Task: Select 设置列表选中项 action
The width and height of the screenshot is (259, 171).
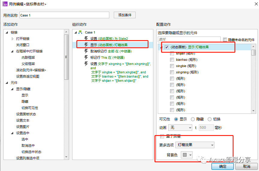Action: pyautogui.click(x=28, y=158)
